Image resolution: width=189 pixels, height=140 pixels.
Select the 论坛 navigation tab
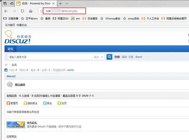[x=10, y=49]
